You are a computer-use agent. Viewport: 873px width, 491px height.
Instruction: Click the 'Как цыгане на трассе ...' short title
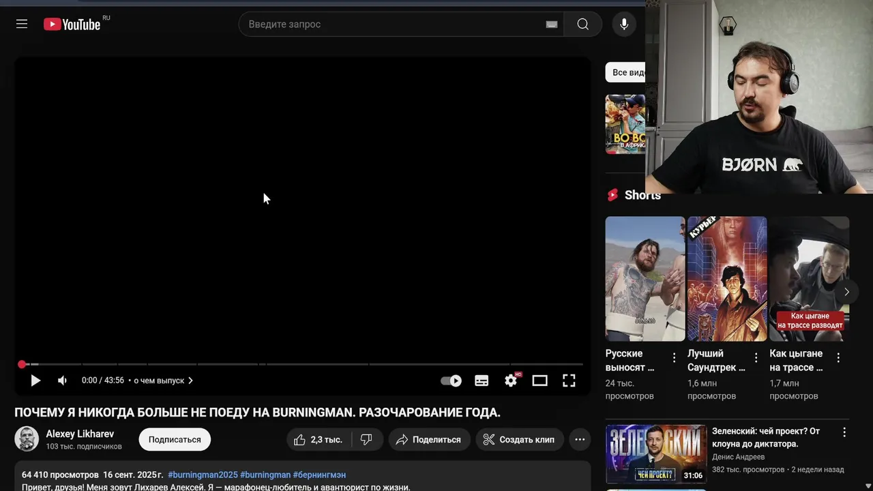[797, 360]
